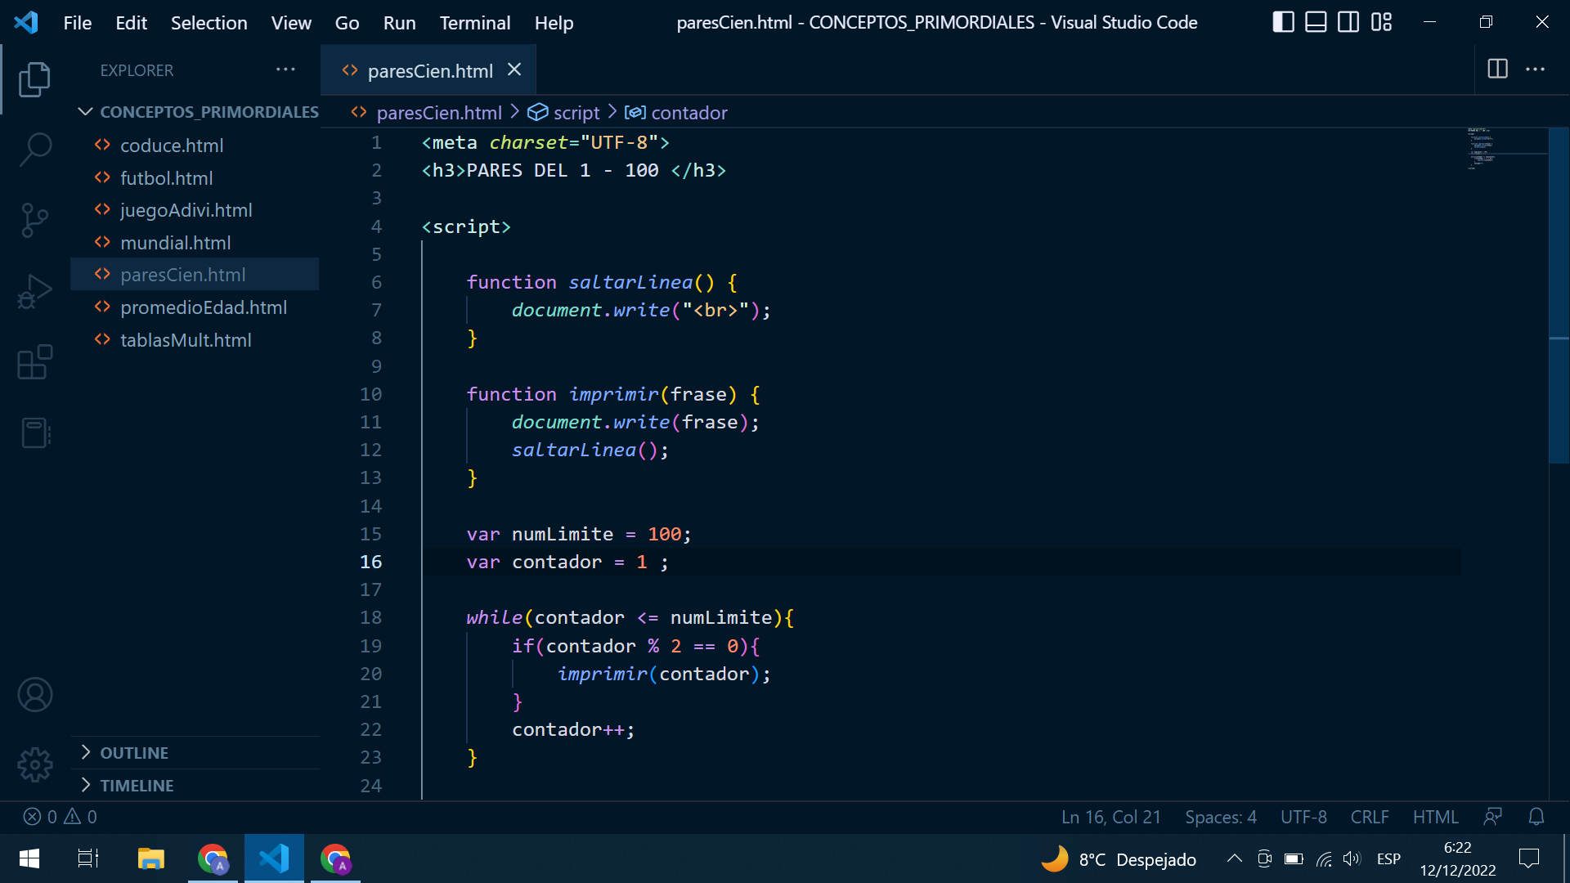The image size is (1570, 883).
Task: Split the editor right
Action: click(x=1497, y=69)
